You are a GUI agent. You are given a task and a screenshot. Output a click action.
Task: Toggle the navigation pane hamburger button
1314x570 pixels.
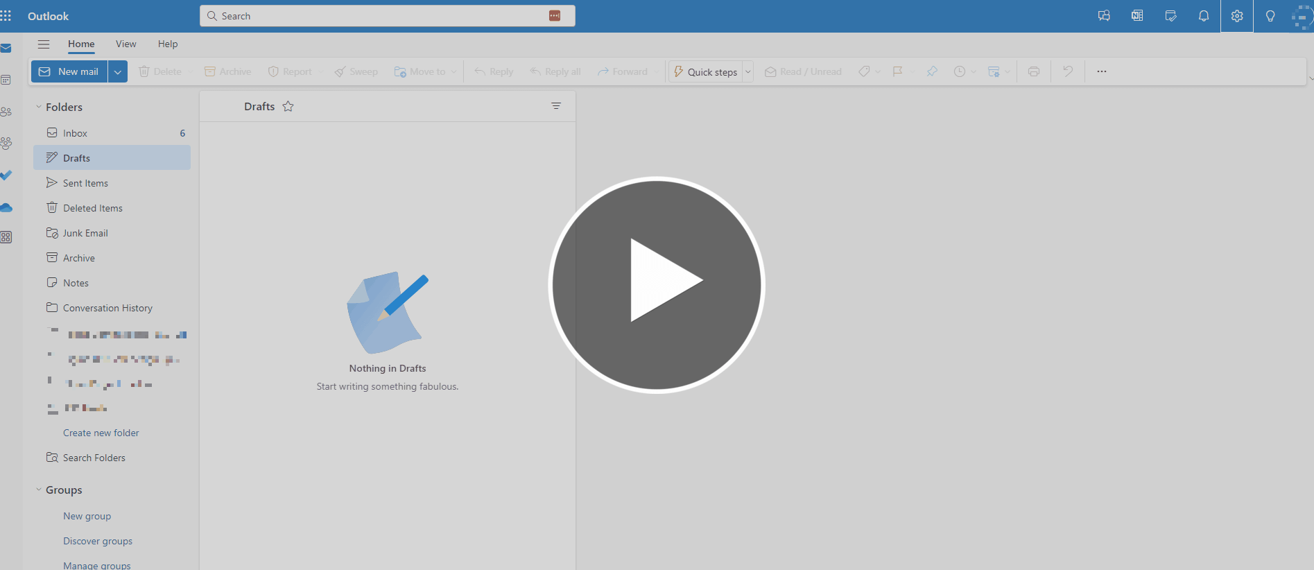pos(44,44)
